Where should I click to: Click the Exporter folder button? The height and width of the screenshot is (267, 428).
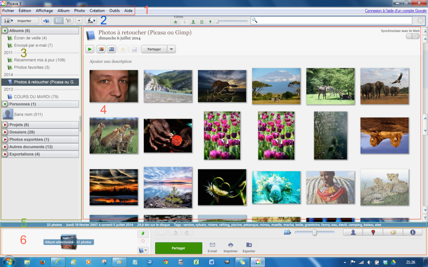pos(249,248)
